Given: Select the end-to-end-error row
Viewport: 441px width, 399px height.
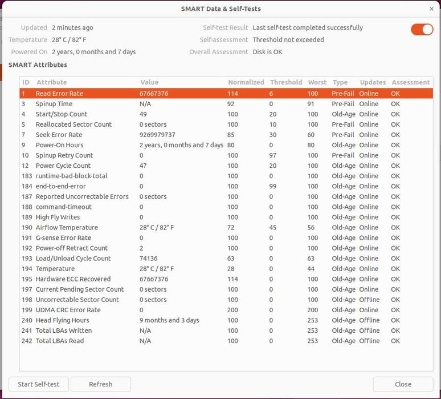Looking at the screenshot, I should point(226,186).
